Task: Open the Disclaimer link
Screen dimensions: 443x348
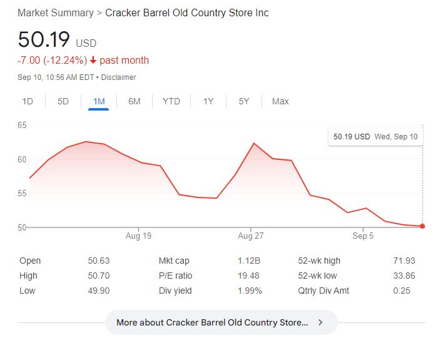Action: coord(118,77)
